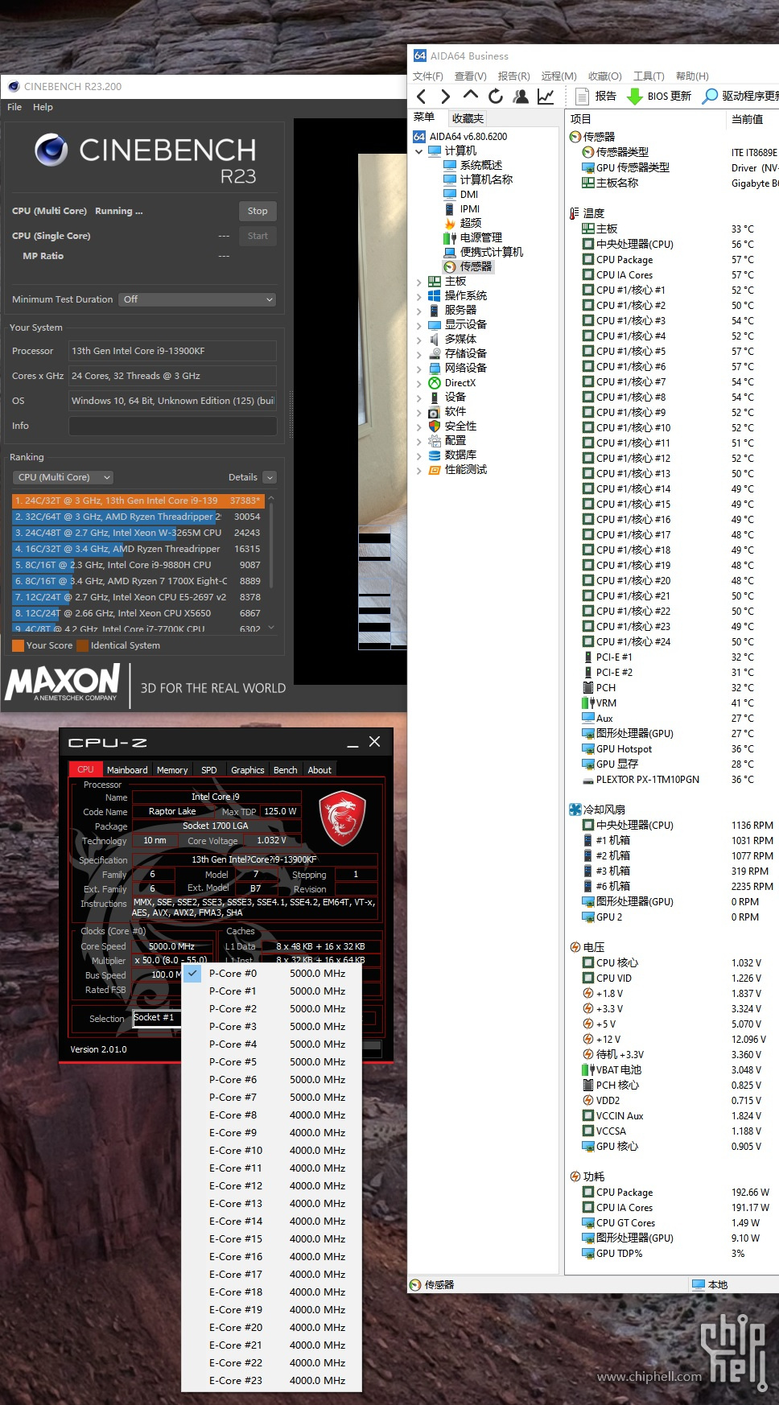Expand the 存储设备 tree node
This screenshot has height=1405, width=779.
pyautogui.click(x=418, y=354)
